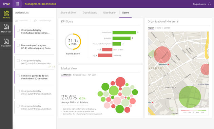
Task: Switch to the Out of Stock tab
Action: (90, 13)
